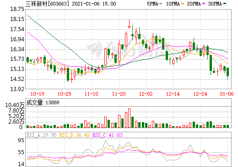Click the 14 RSI axis label
The image size is (238, 167).
[21, 164]
